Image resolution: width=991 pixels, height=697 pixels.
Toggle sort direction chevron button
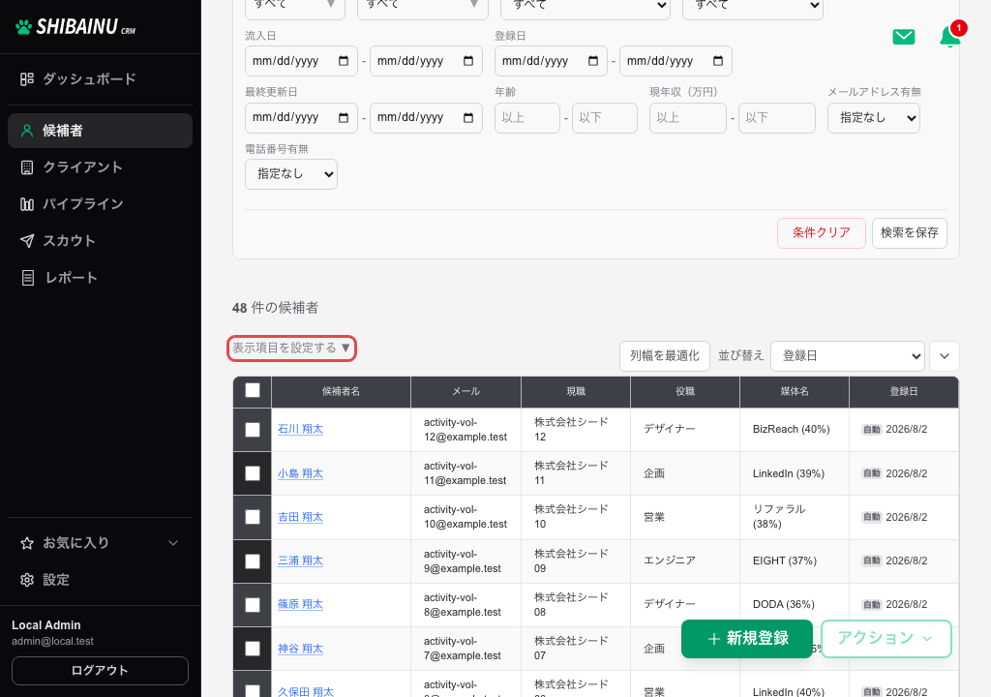[945, 356]
